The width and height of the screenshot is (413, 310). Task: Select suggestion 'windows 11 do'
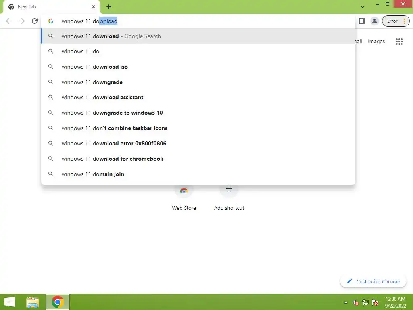(198, 51)
